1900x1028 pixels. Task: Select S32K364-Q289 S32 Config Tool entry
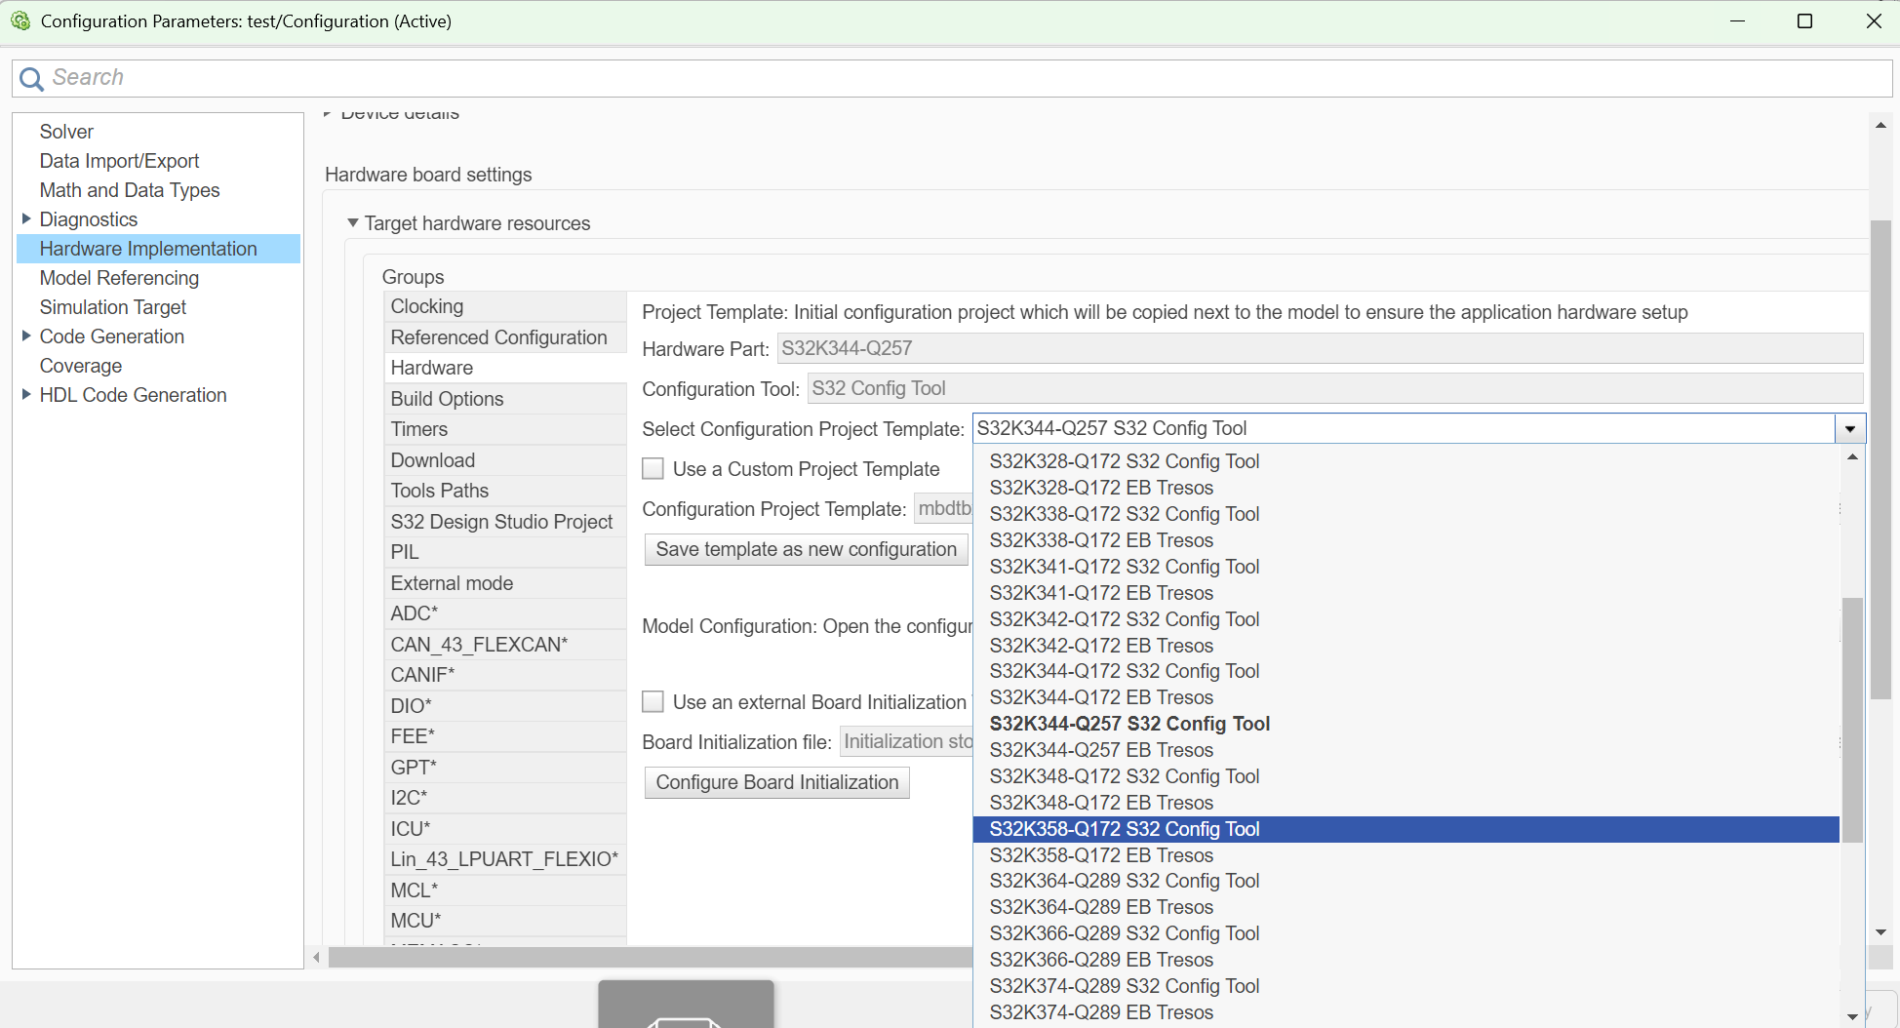[1405, 881]
